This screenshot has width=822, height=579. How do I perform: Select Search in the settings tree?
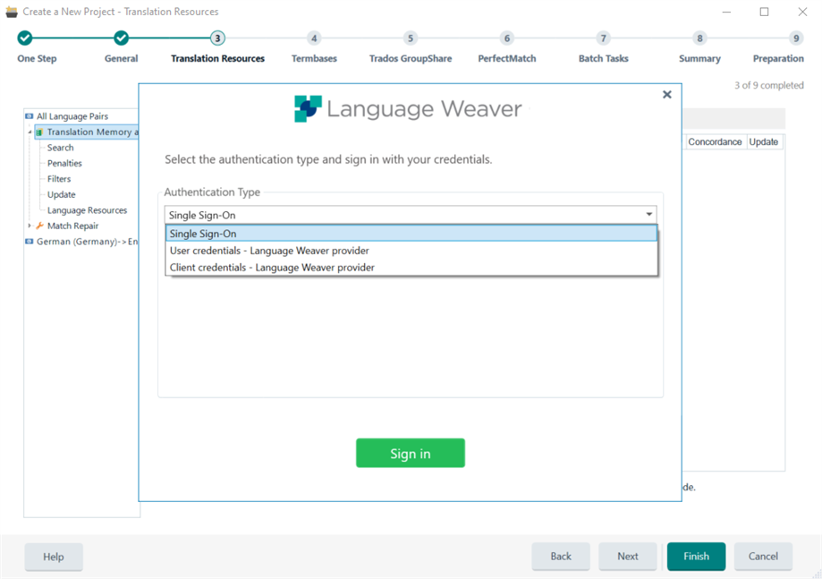(60, 148)
